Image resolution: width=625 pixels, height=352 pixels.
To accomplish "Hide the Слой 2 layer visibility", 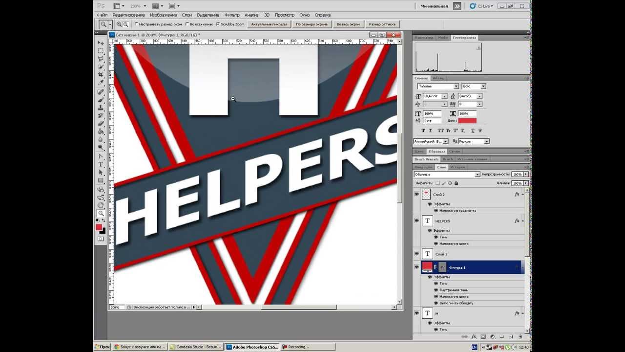I will click(x=417, y=194).
